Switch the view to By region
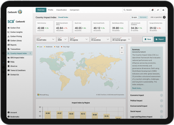The width and height of the screenshot is (174, 125). (x=134, y=17)
